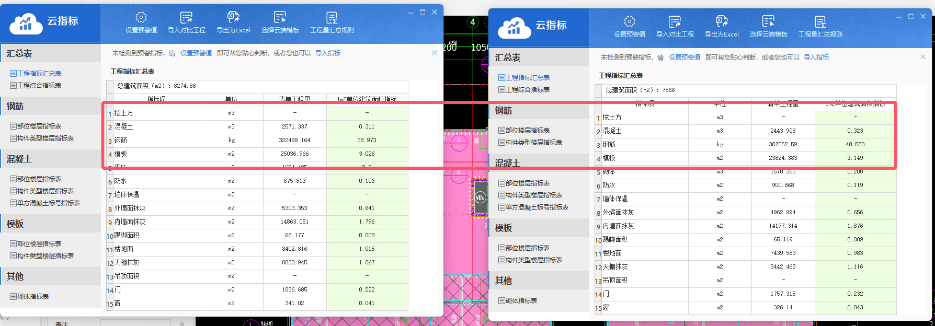Click 钢筋 section header in left window sidebar

[x=50, y=106]
